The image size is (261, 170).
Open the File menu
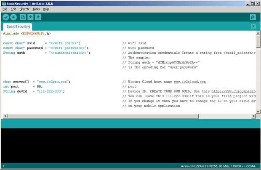(x=5, y=9)
